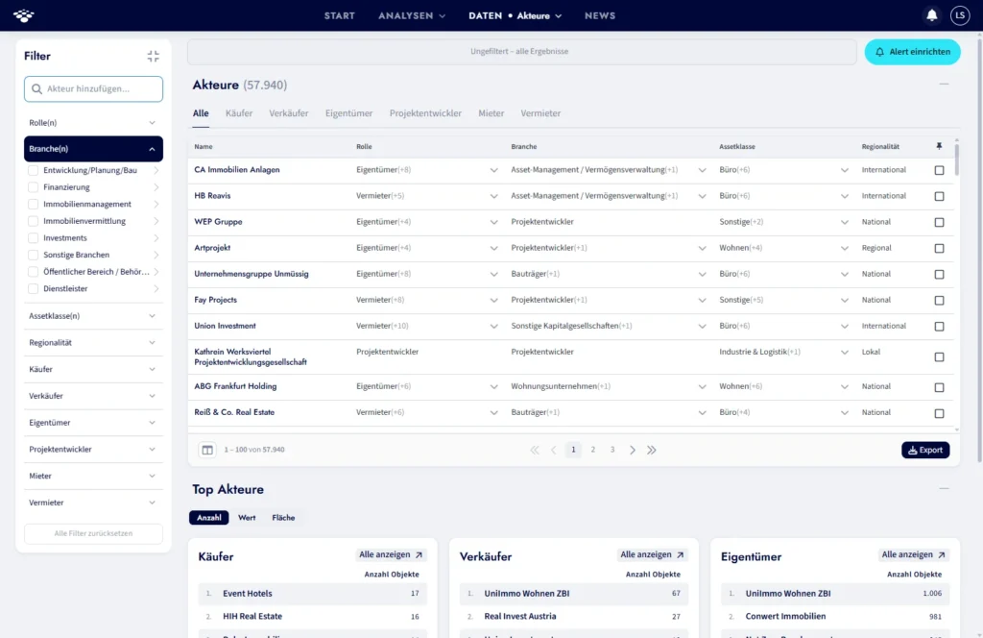Open the DATEN Akteure menu

pos(515,15)
